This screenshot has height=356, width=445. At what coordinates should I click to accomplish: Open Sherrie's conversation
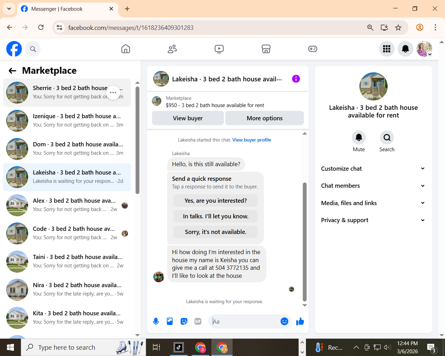(67, 92)
